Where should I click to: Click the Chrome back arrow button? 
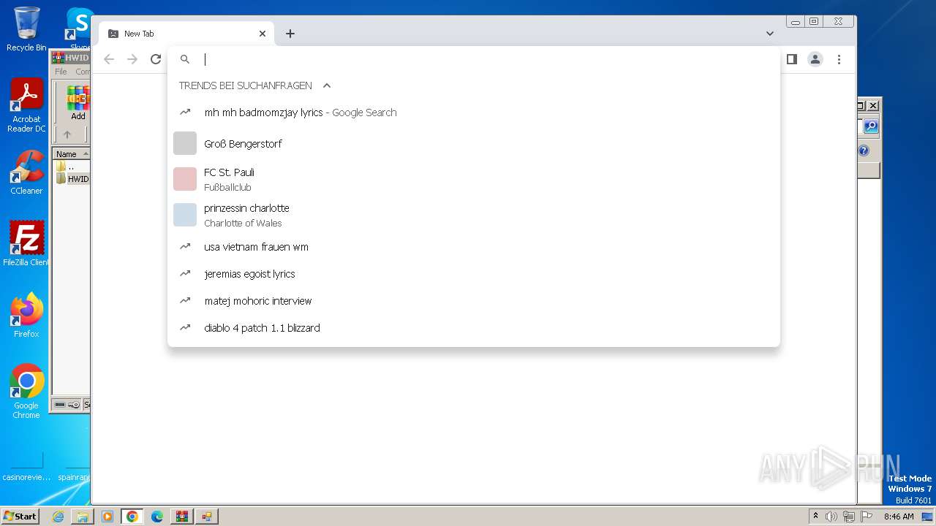click(109, 59)
